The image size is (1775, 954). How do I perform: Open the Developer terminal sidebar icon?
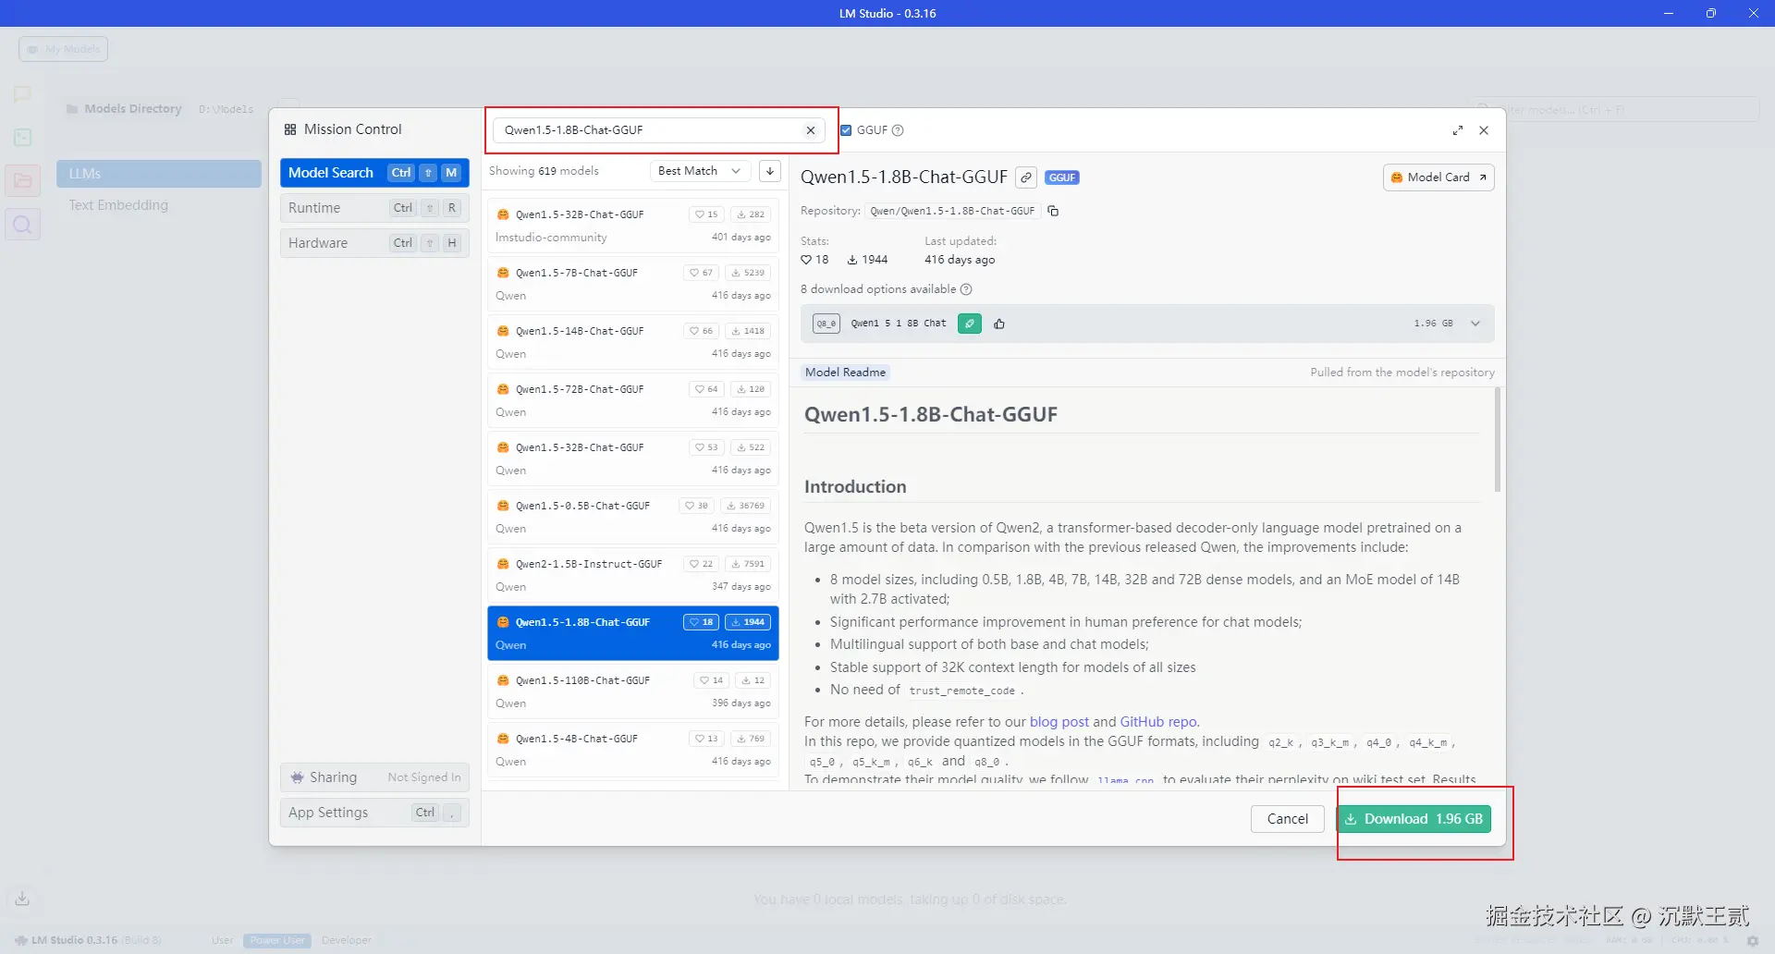pyautogui.click(x=23, y=138)
